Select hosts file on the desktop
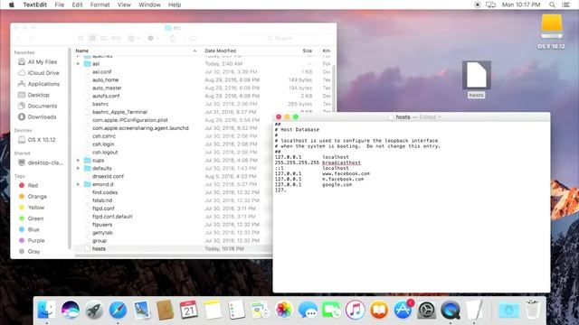The image size is (579, 325). (477, 80)
